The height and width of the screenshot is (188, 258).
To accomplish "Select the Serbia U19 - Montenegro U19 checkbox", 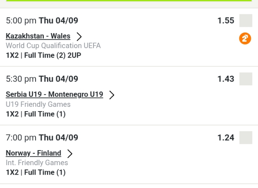I will (x=245, y=79).
